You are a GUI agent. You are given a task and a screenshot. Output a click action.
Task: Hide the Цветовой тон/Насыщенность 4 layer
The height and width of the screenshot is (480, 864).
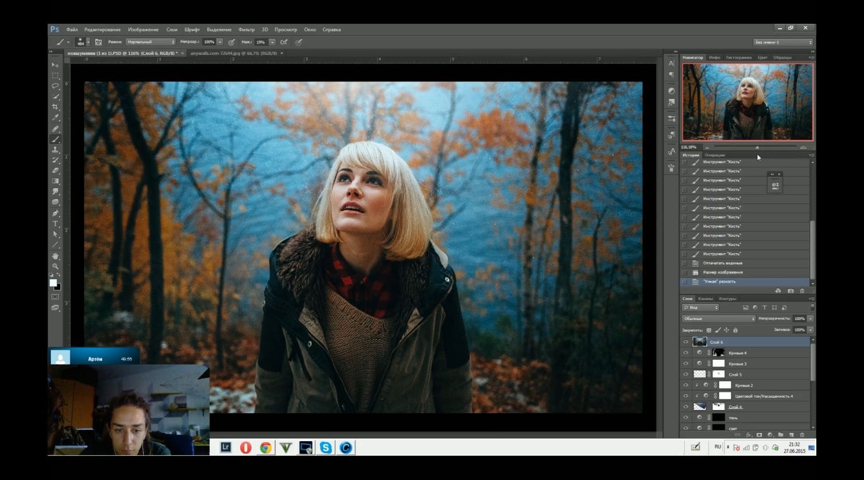(x=686, y=396)
